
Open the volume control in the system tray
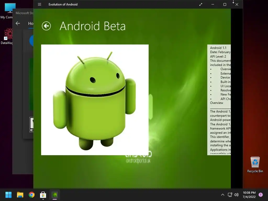pos(236,195)
